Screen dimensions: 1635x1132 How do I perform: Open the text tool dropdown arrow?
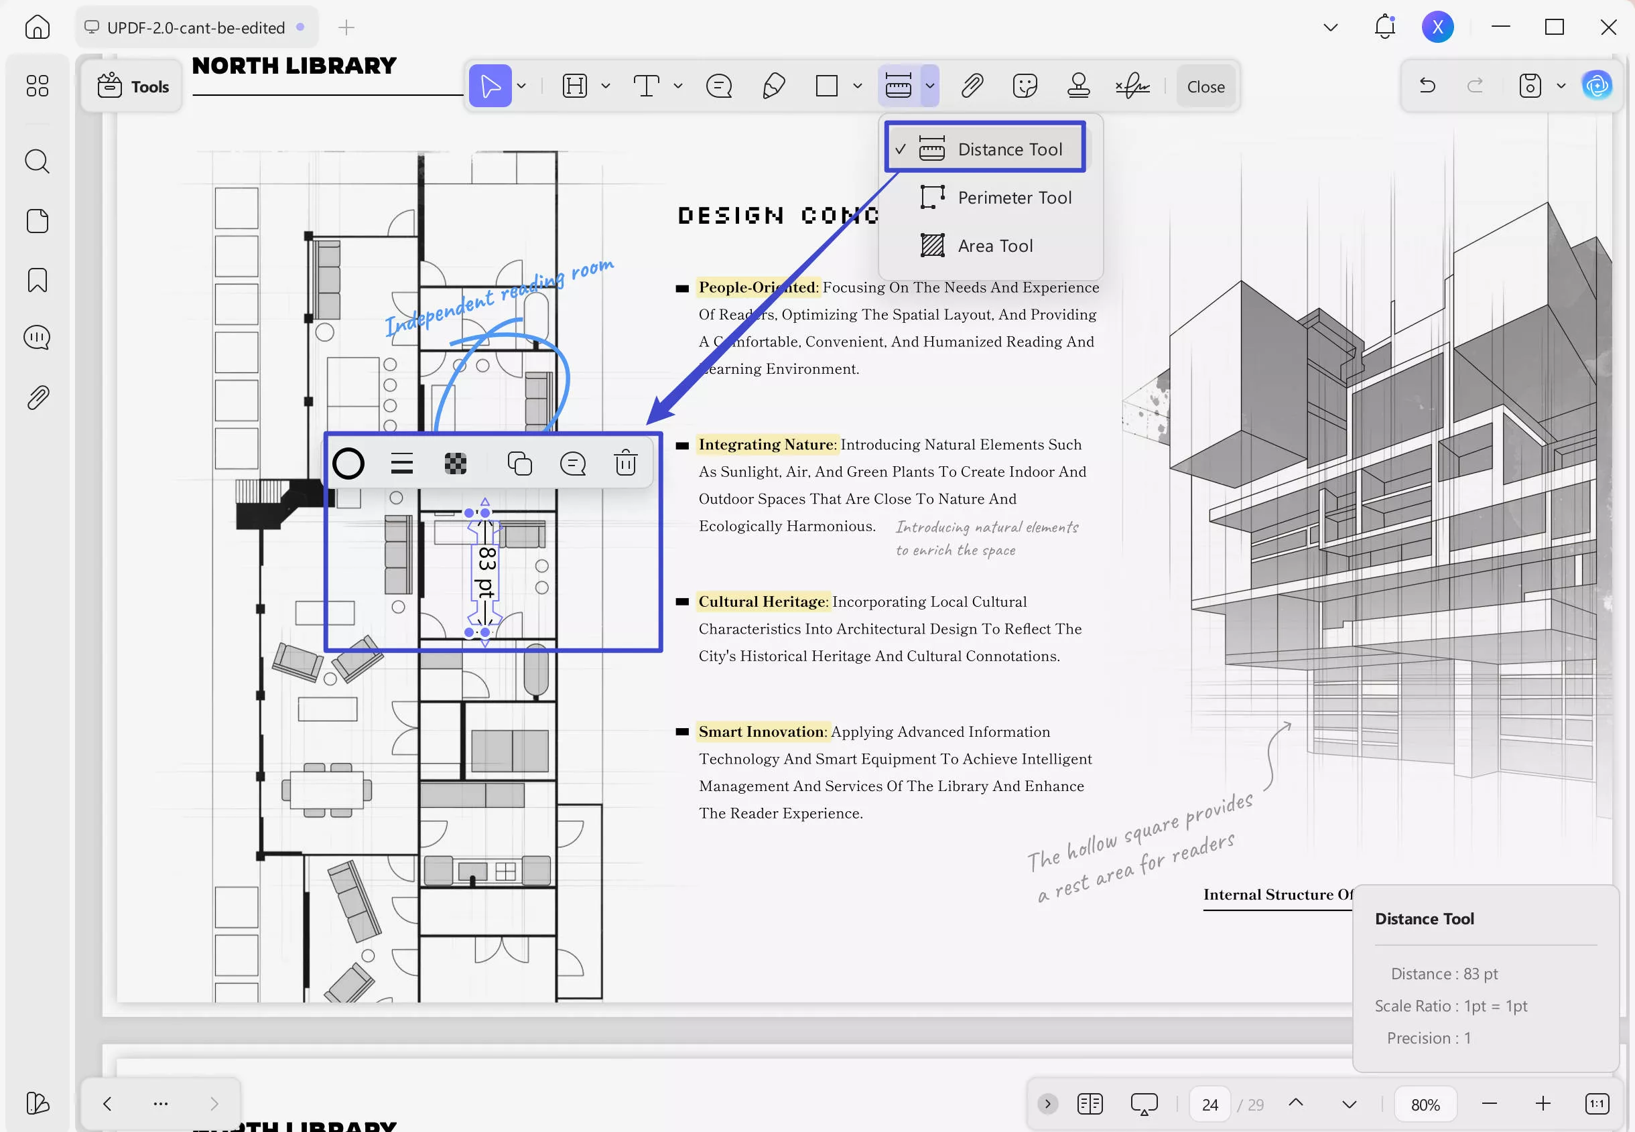click(x=678, y=86)
